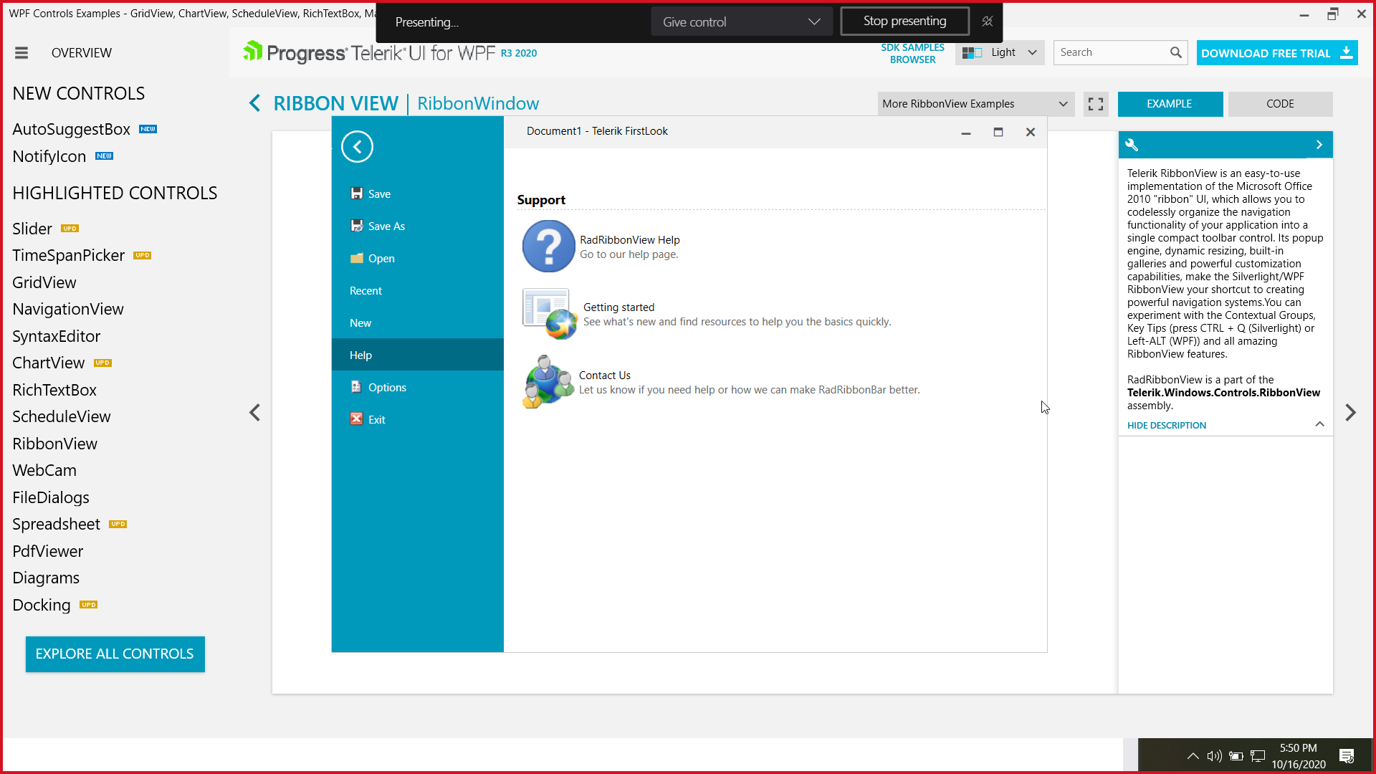This screenshot has width=1376, height=774.
Task: Toggle fullscreen example view icon
Action: (x=1095, y=104)
